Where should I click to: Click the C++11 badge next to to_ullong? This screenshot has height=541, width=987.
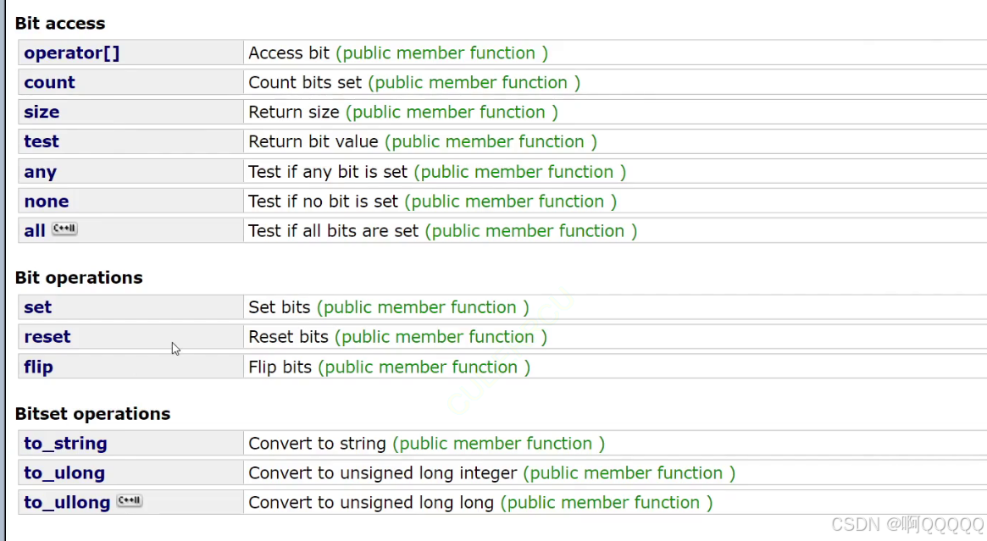tap(130, 500)
